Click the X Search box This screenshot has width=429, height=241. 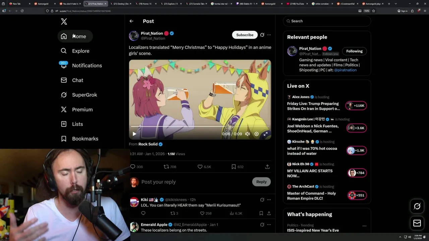coord(327,21)
